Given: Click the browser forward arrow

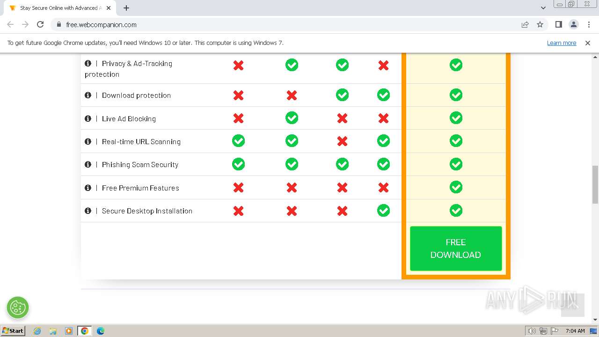Looking at the screenshot, I should click(25, 24).
